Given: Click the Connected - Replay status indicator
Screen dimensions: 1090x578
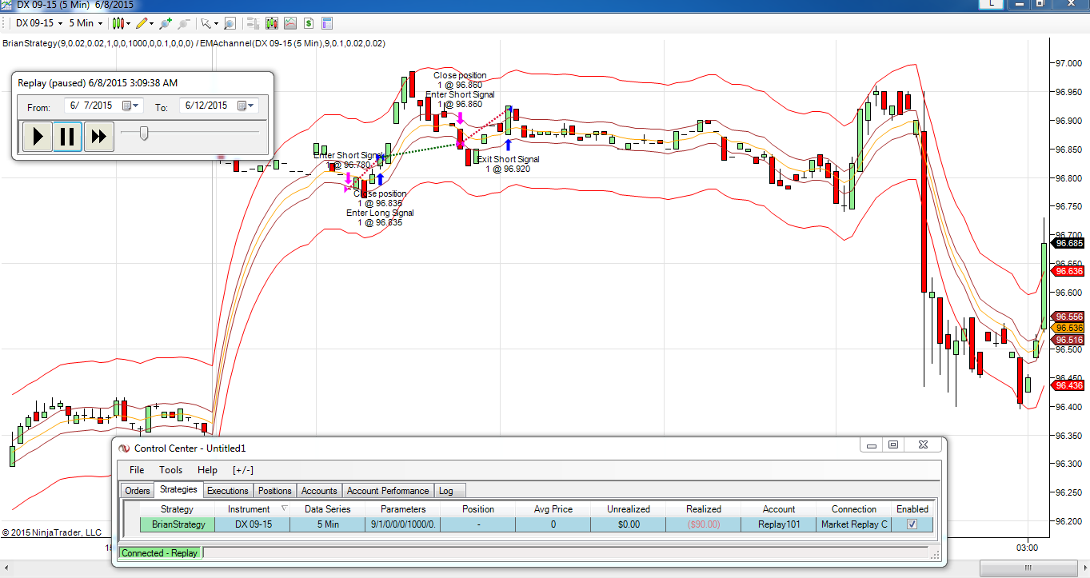Looking at the screenshot, I should click(x=160, y=553).
